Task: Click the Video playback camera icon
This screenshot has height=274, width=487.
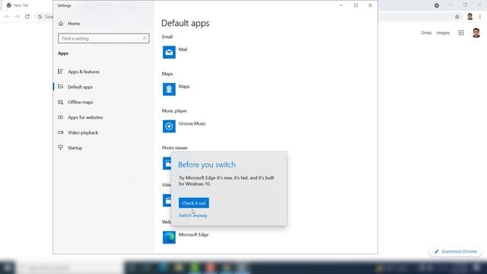Action: [x=61, y=132]
